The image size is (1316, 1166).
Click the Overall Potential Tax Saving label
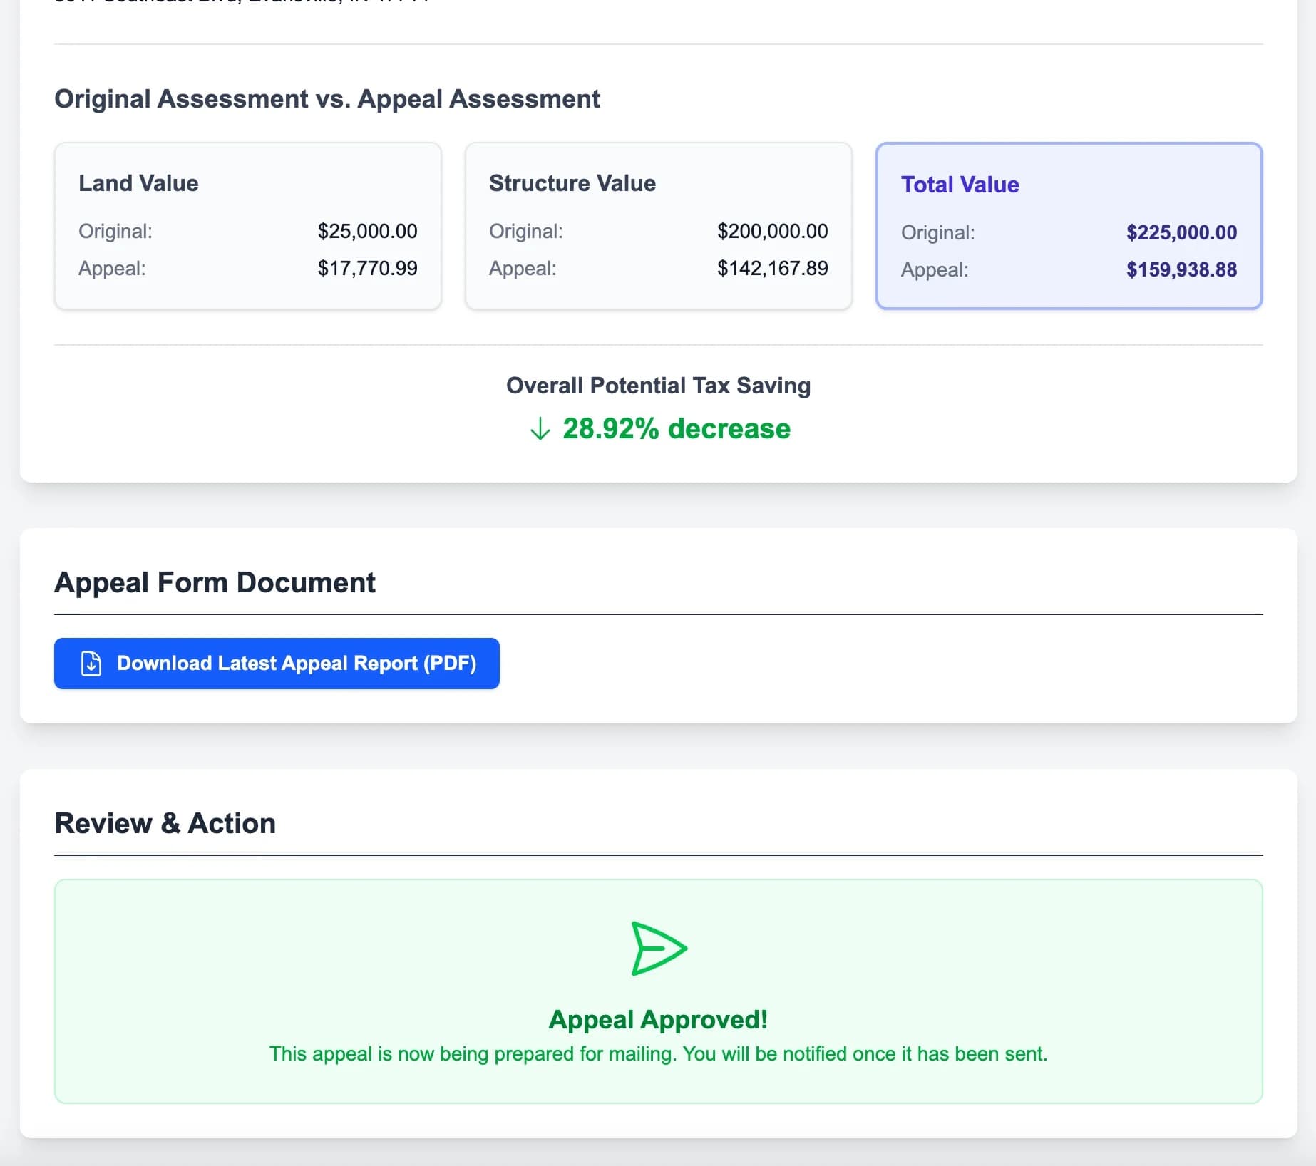point(658,386)
